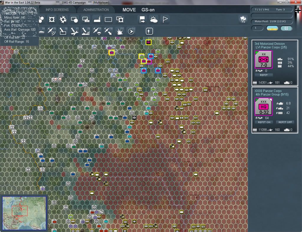Open the gear preferences icon

pyautogui.click(x=63, y=19)
